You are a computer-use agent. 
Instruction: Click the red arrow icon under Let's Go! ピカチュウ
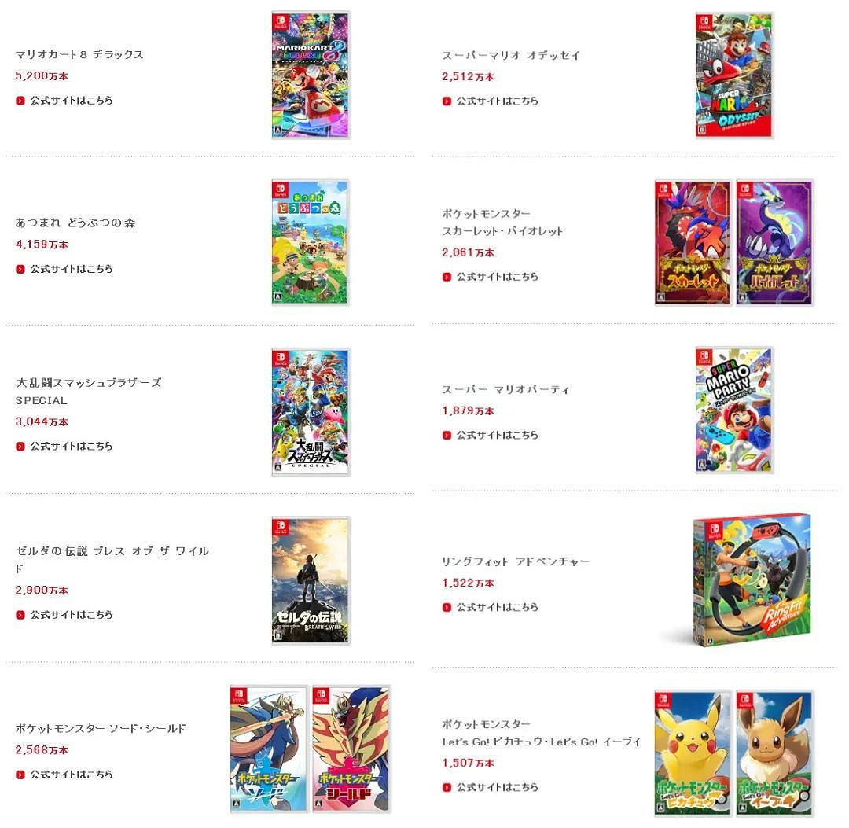447,787
